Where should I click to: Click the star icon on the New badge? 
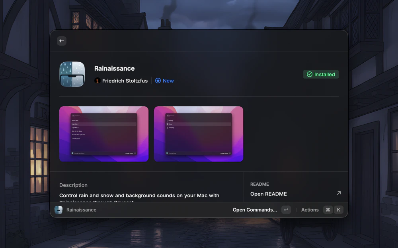[x=158, y=81]
